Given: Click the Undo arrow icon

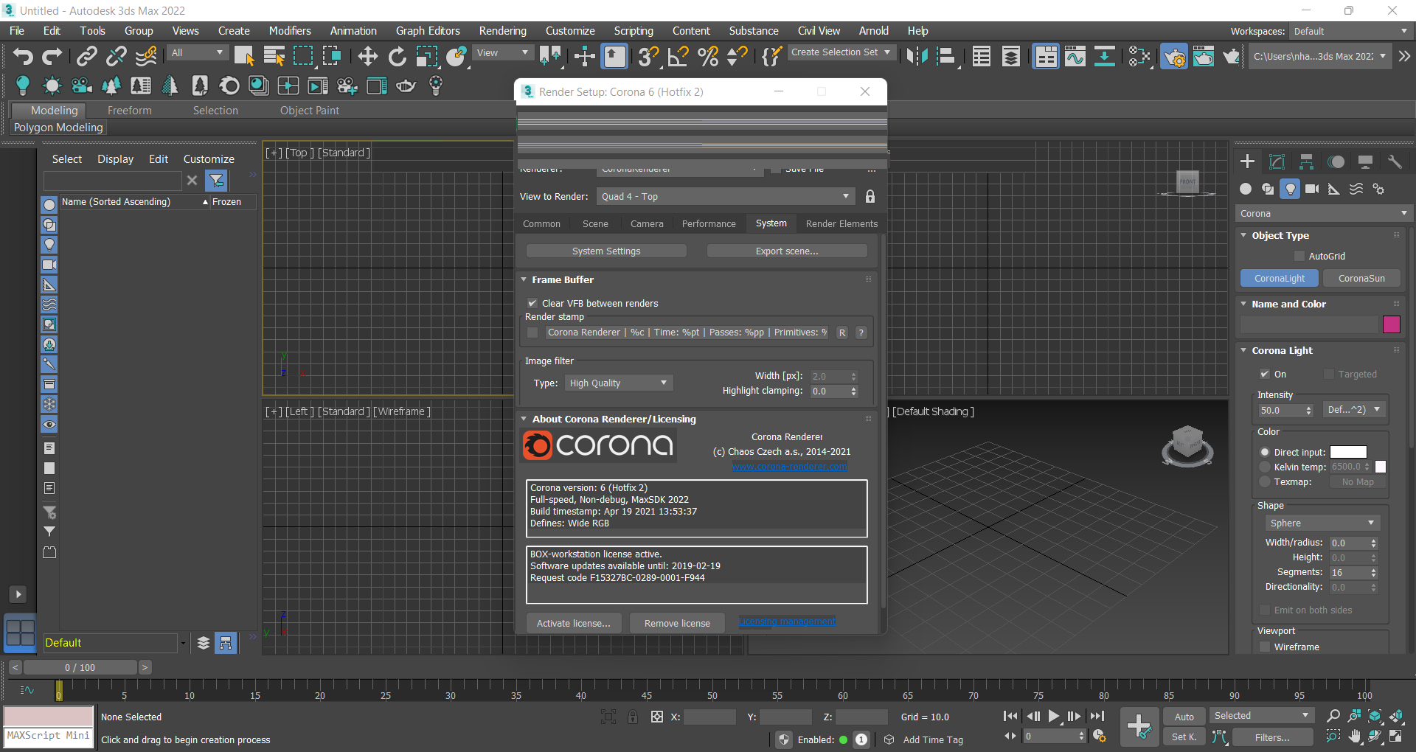Looking at the screenshot, I should [23, 57].
